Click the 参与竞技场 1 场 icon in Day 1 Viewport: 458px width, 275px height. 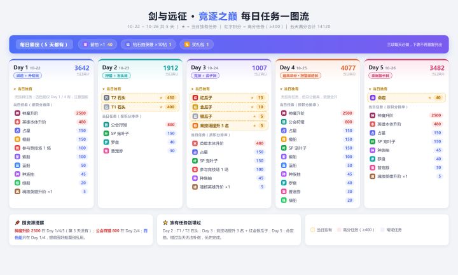click(17, 148)
